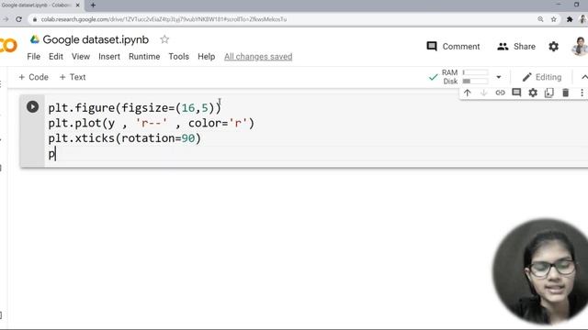Image resolution: width=588 pixels, height=330 pixels.
Task: Expand runtime connection options dropdown arrow
Action: tap(498, 77)
